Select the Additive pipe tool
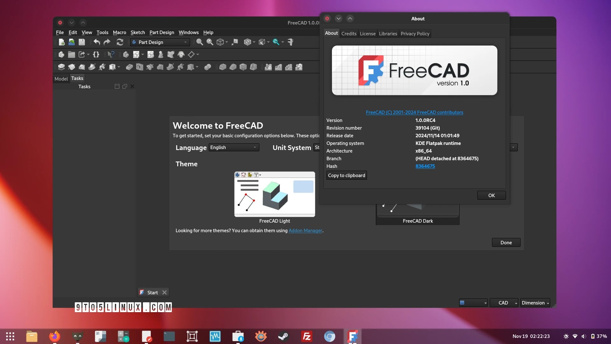 click(x=92, y=67)
